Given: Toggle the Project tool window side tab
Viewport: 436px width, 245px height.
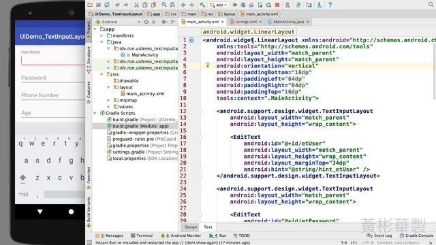Looking at the screenshot, I should (89, 30).
